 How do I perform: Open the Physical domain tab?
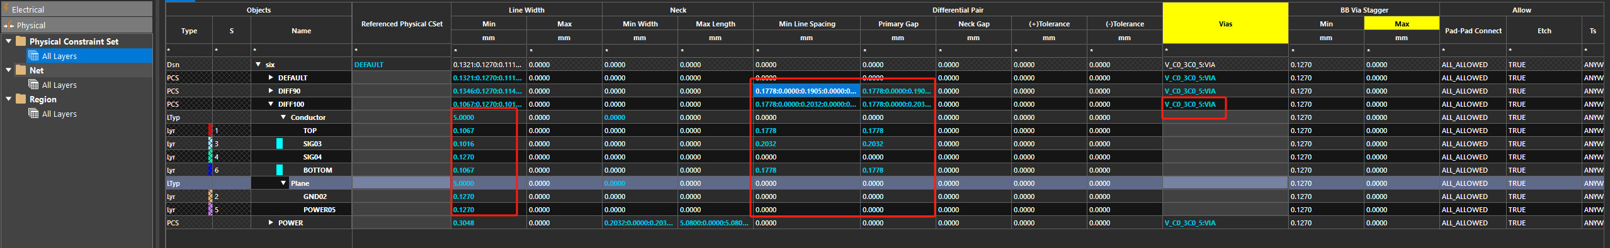pyautogui.click(x=76, y=24)
